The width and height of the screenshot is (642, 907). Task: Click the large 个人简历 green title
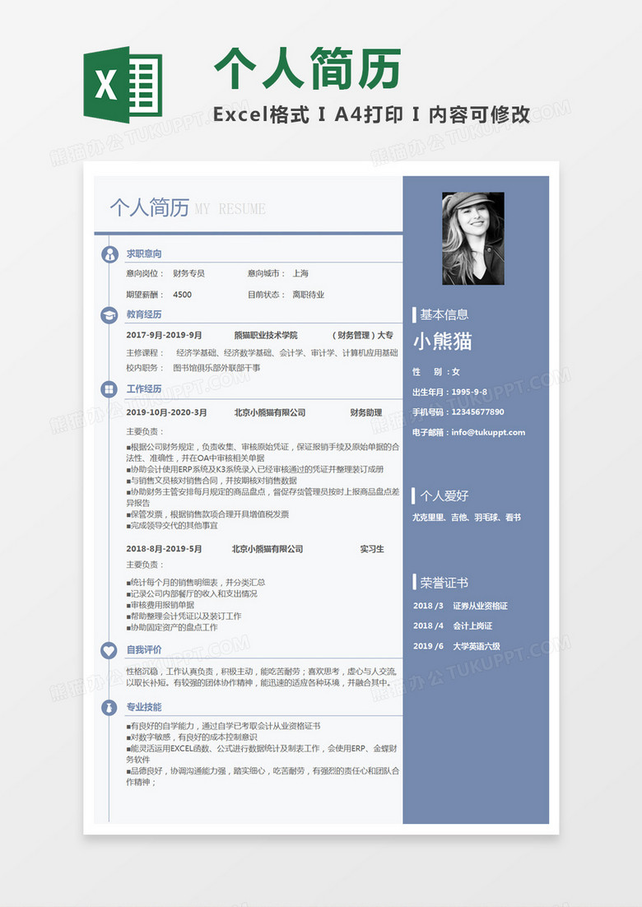tap(308, 69)
